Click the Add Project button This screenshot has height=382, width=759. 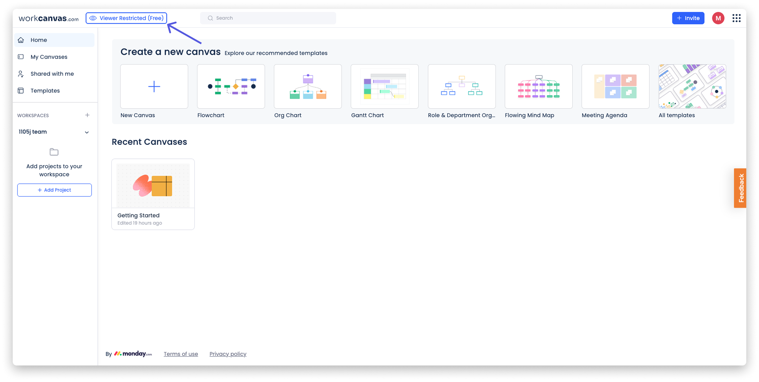tap(54, 190)
